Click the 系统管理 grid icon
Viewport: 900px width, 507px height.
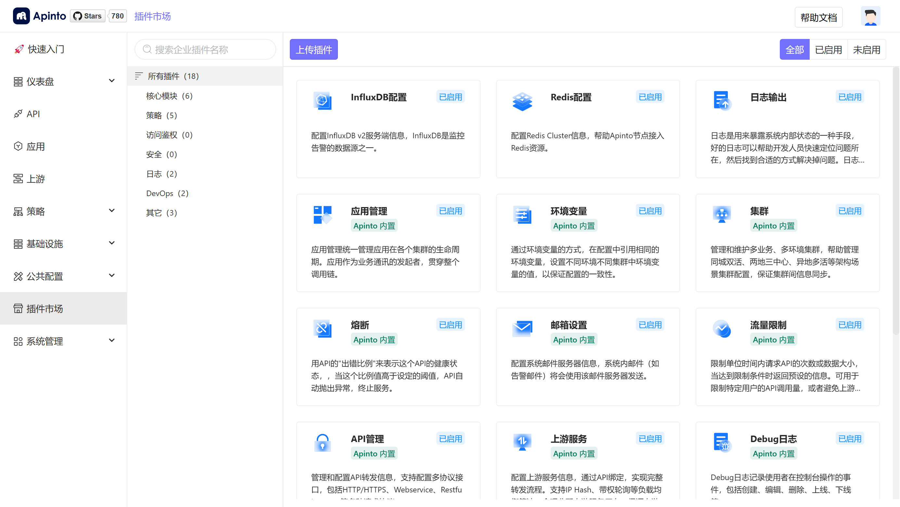pyautogui.click(x=18, y=341)
